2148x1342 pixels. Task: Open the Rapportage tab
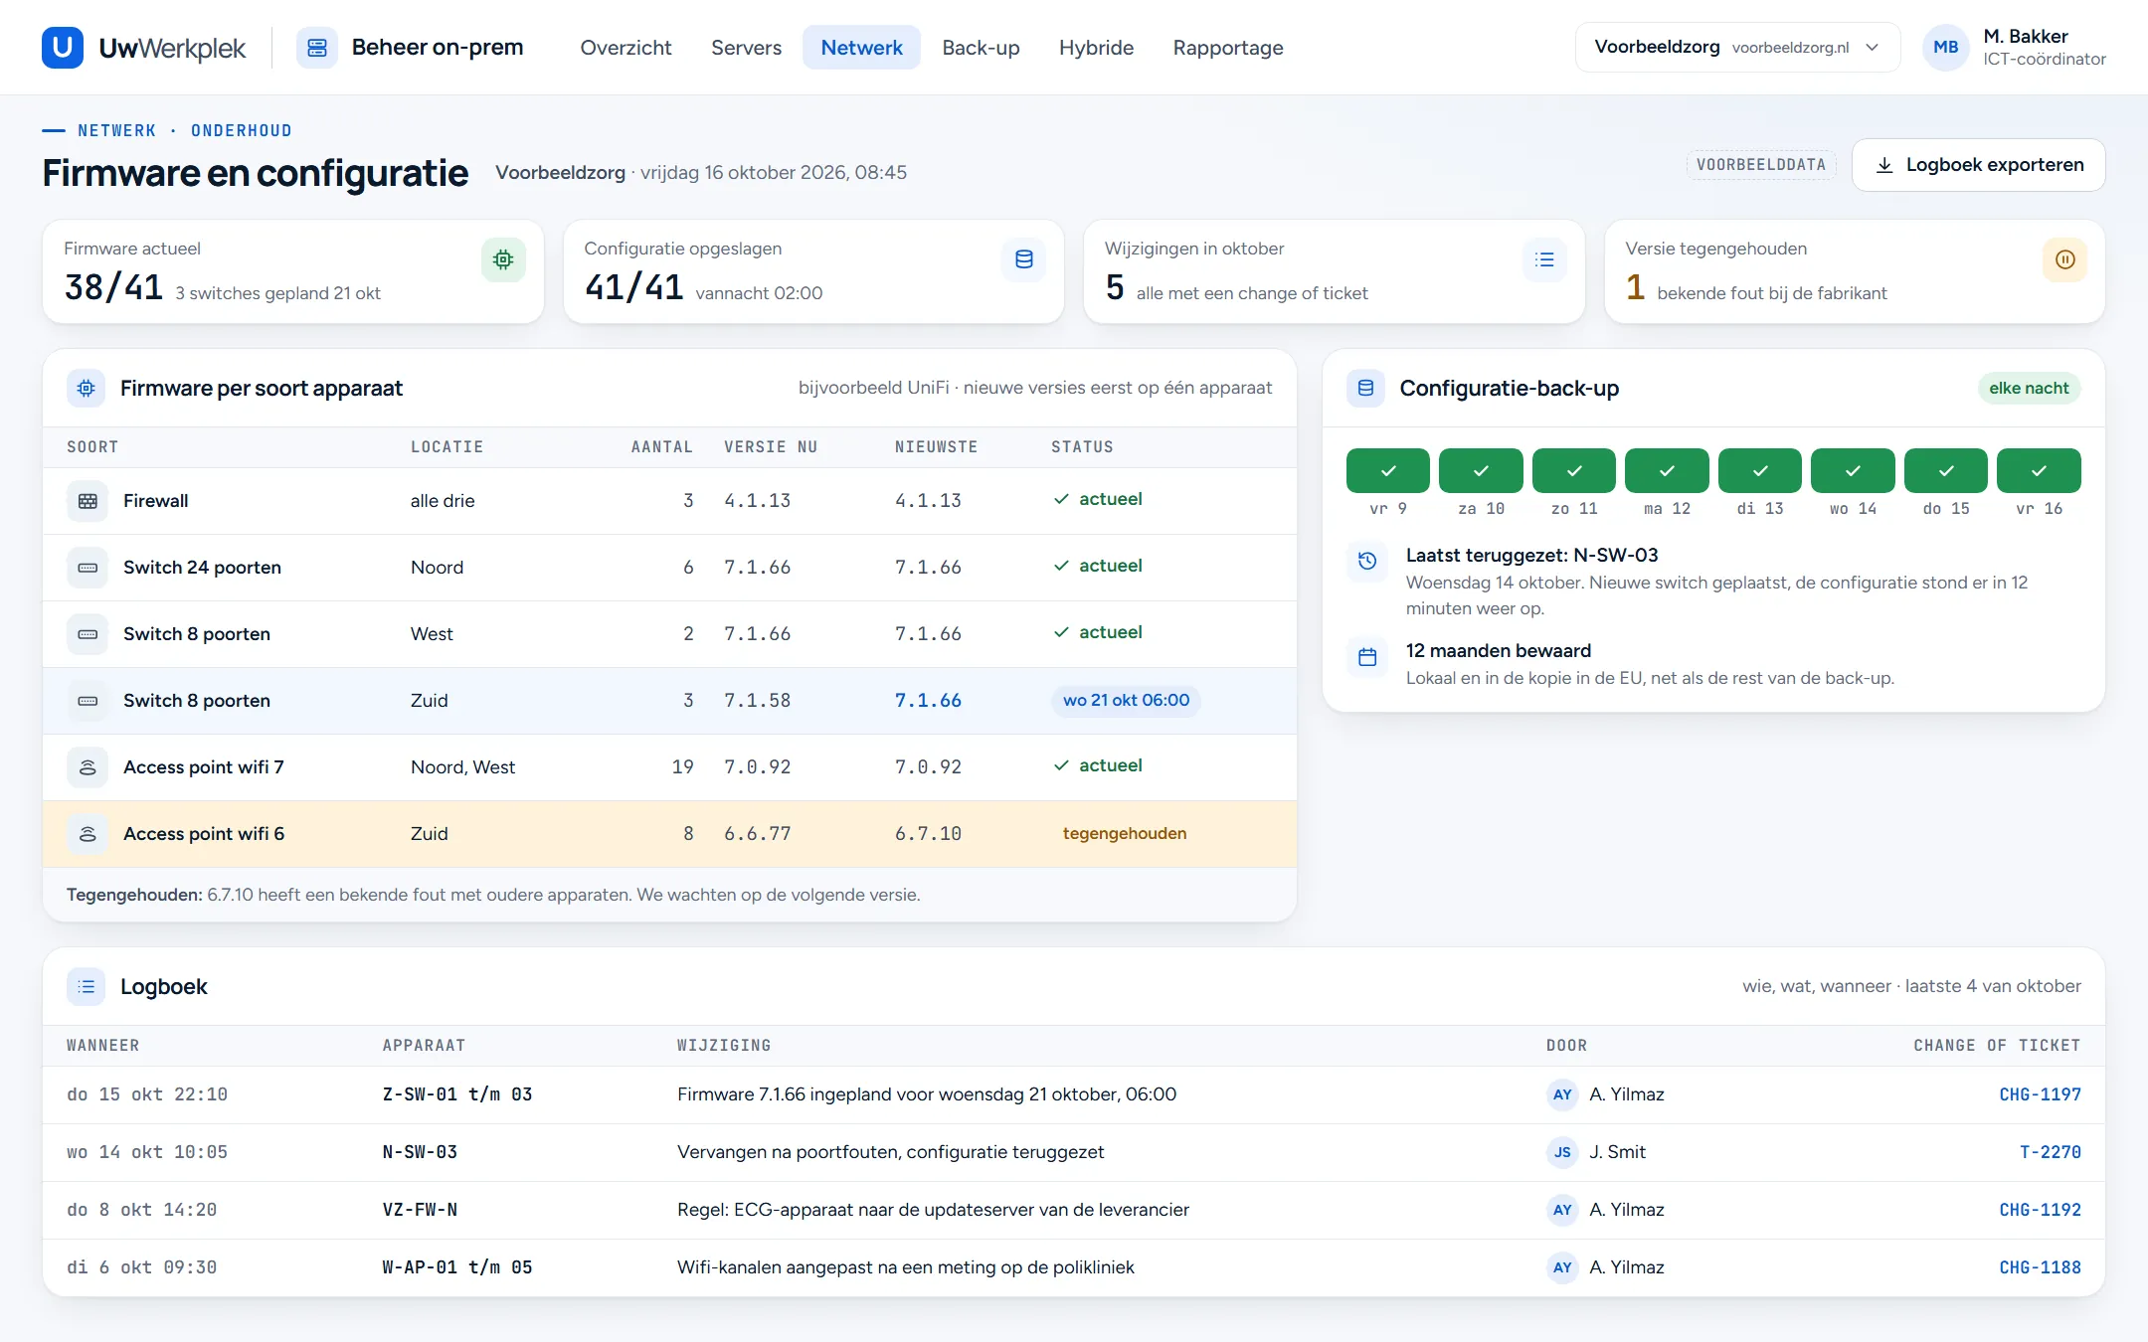(x=1228, y=48)
